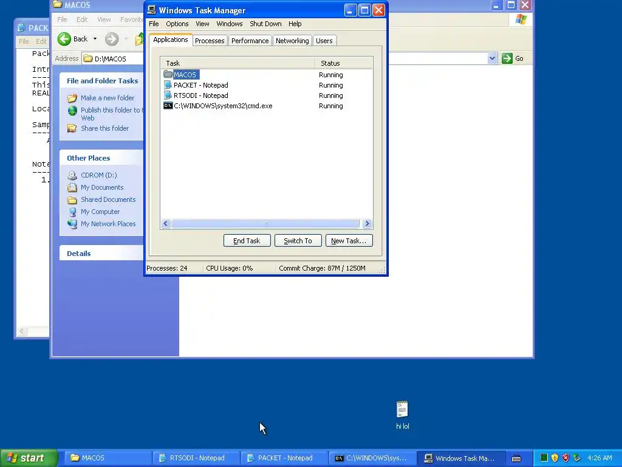The width and height of the screenshot is (622, 467).
Task: Open the View menu in the MACOS window
Action: [x=104, y=19]
